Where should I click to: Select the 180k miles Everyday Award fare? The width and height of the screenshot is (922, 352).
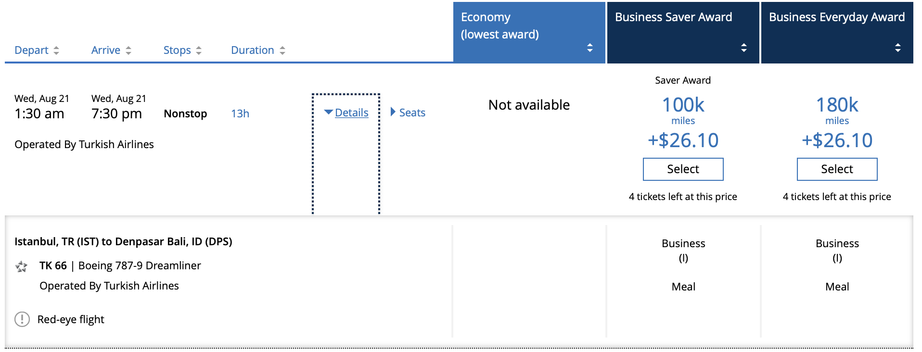(837, 169)
